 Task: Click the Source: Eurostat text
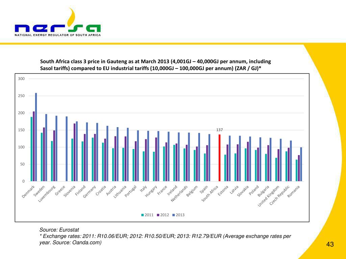[x=59, y=230]
